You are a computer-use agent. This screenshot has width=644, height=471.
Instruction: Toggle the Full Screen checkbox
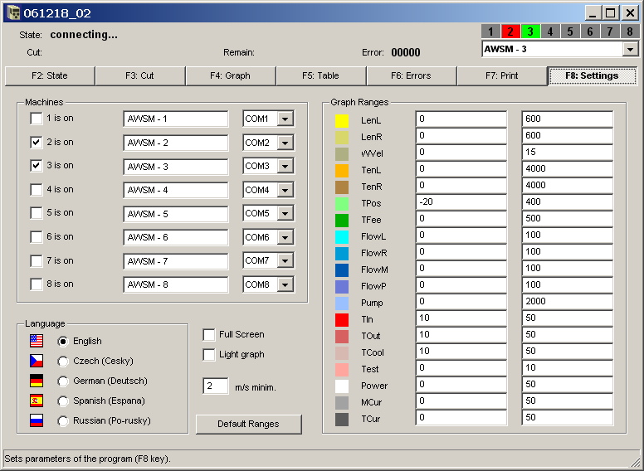point(209,335)
